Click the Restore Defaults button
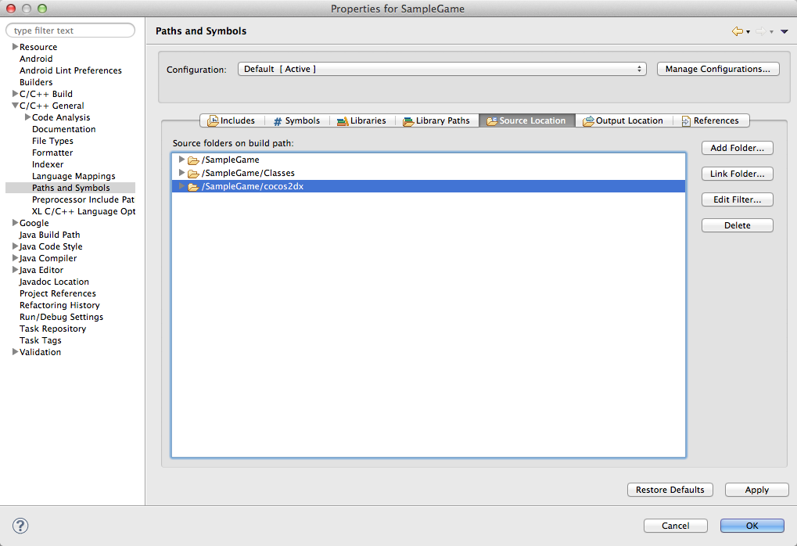This screenshot has height=546, width=797. pos(670,490)
